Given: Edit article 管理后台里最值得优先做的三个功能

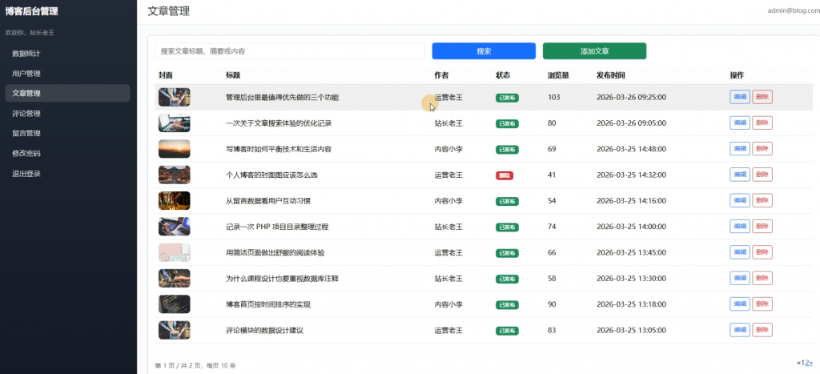Looking at the screenshot, I should click(x=740, y=97).
